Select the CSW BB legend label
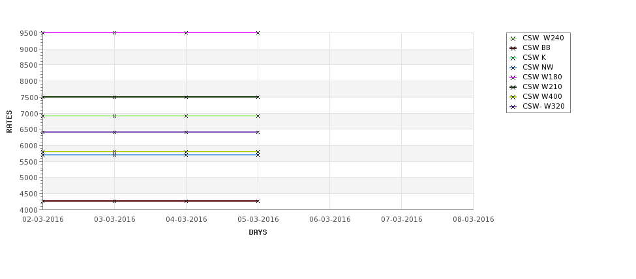This screenshot has height=279, width=636. (x=536, y=47)
